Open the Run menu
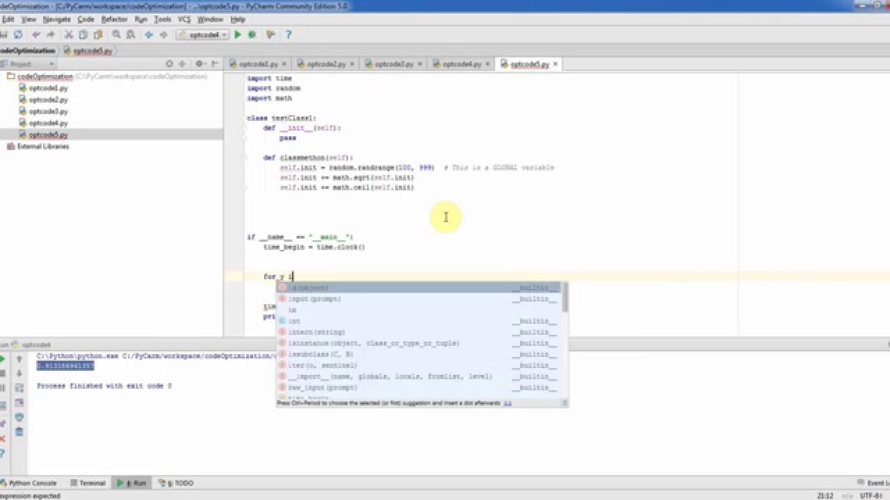This screenshot has height=500, width=890. point(141,19)
